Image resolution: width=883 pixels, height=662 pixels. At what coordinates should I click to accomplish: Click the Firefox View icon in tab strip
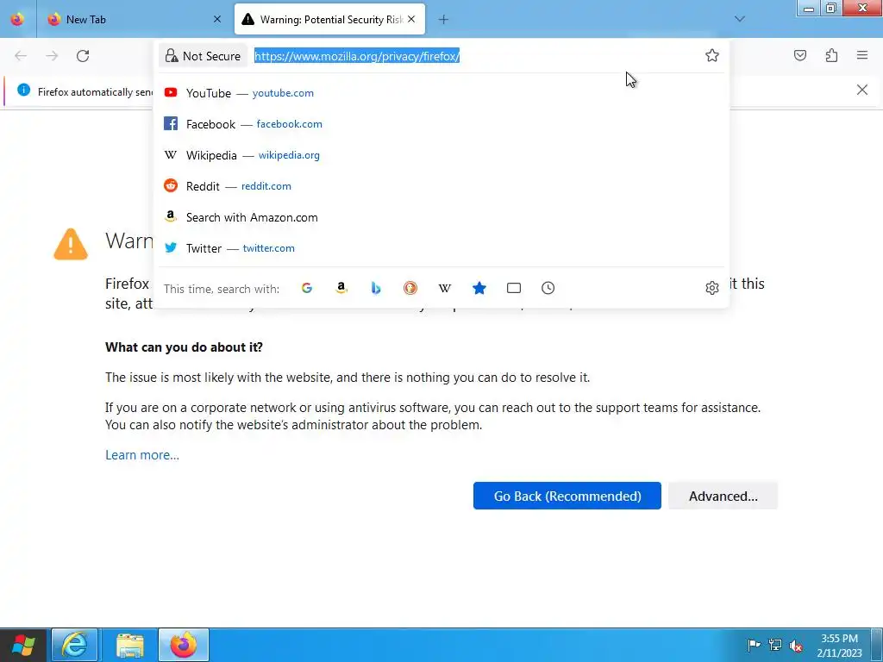[17, 19]
